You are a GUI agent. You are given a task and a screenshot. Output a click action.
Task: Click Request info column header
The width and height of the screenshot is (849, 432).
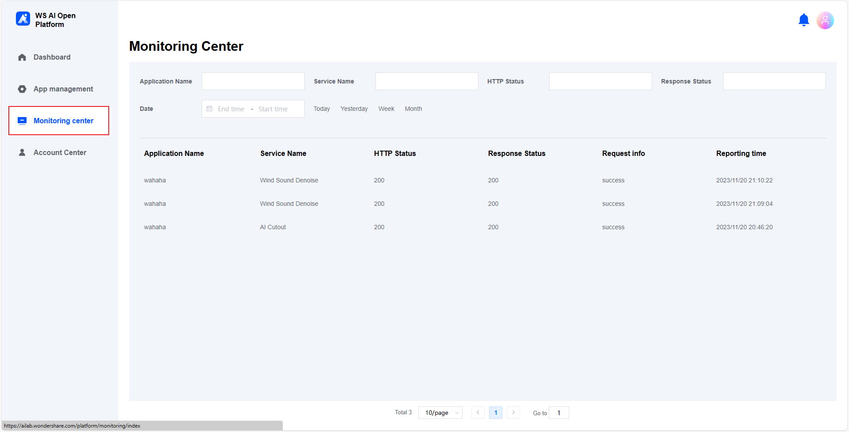pos(623,153)
